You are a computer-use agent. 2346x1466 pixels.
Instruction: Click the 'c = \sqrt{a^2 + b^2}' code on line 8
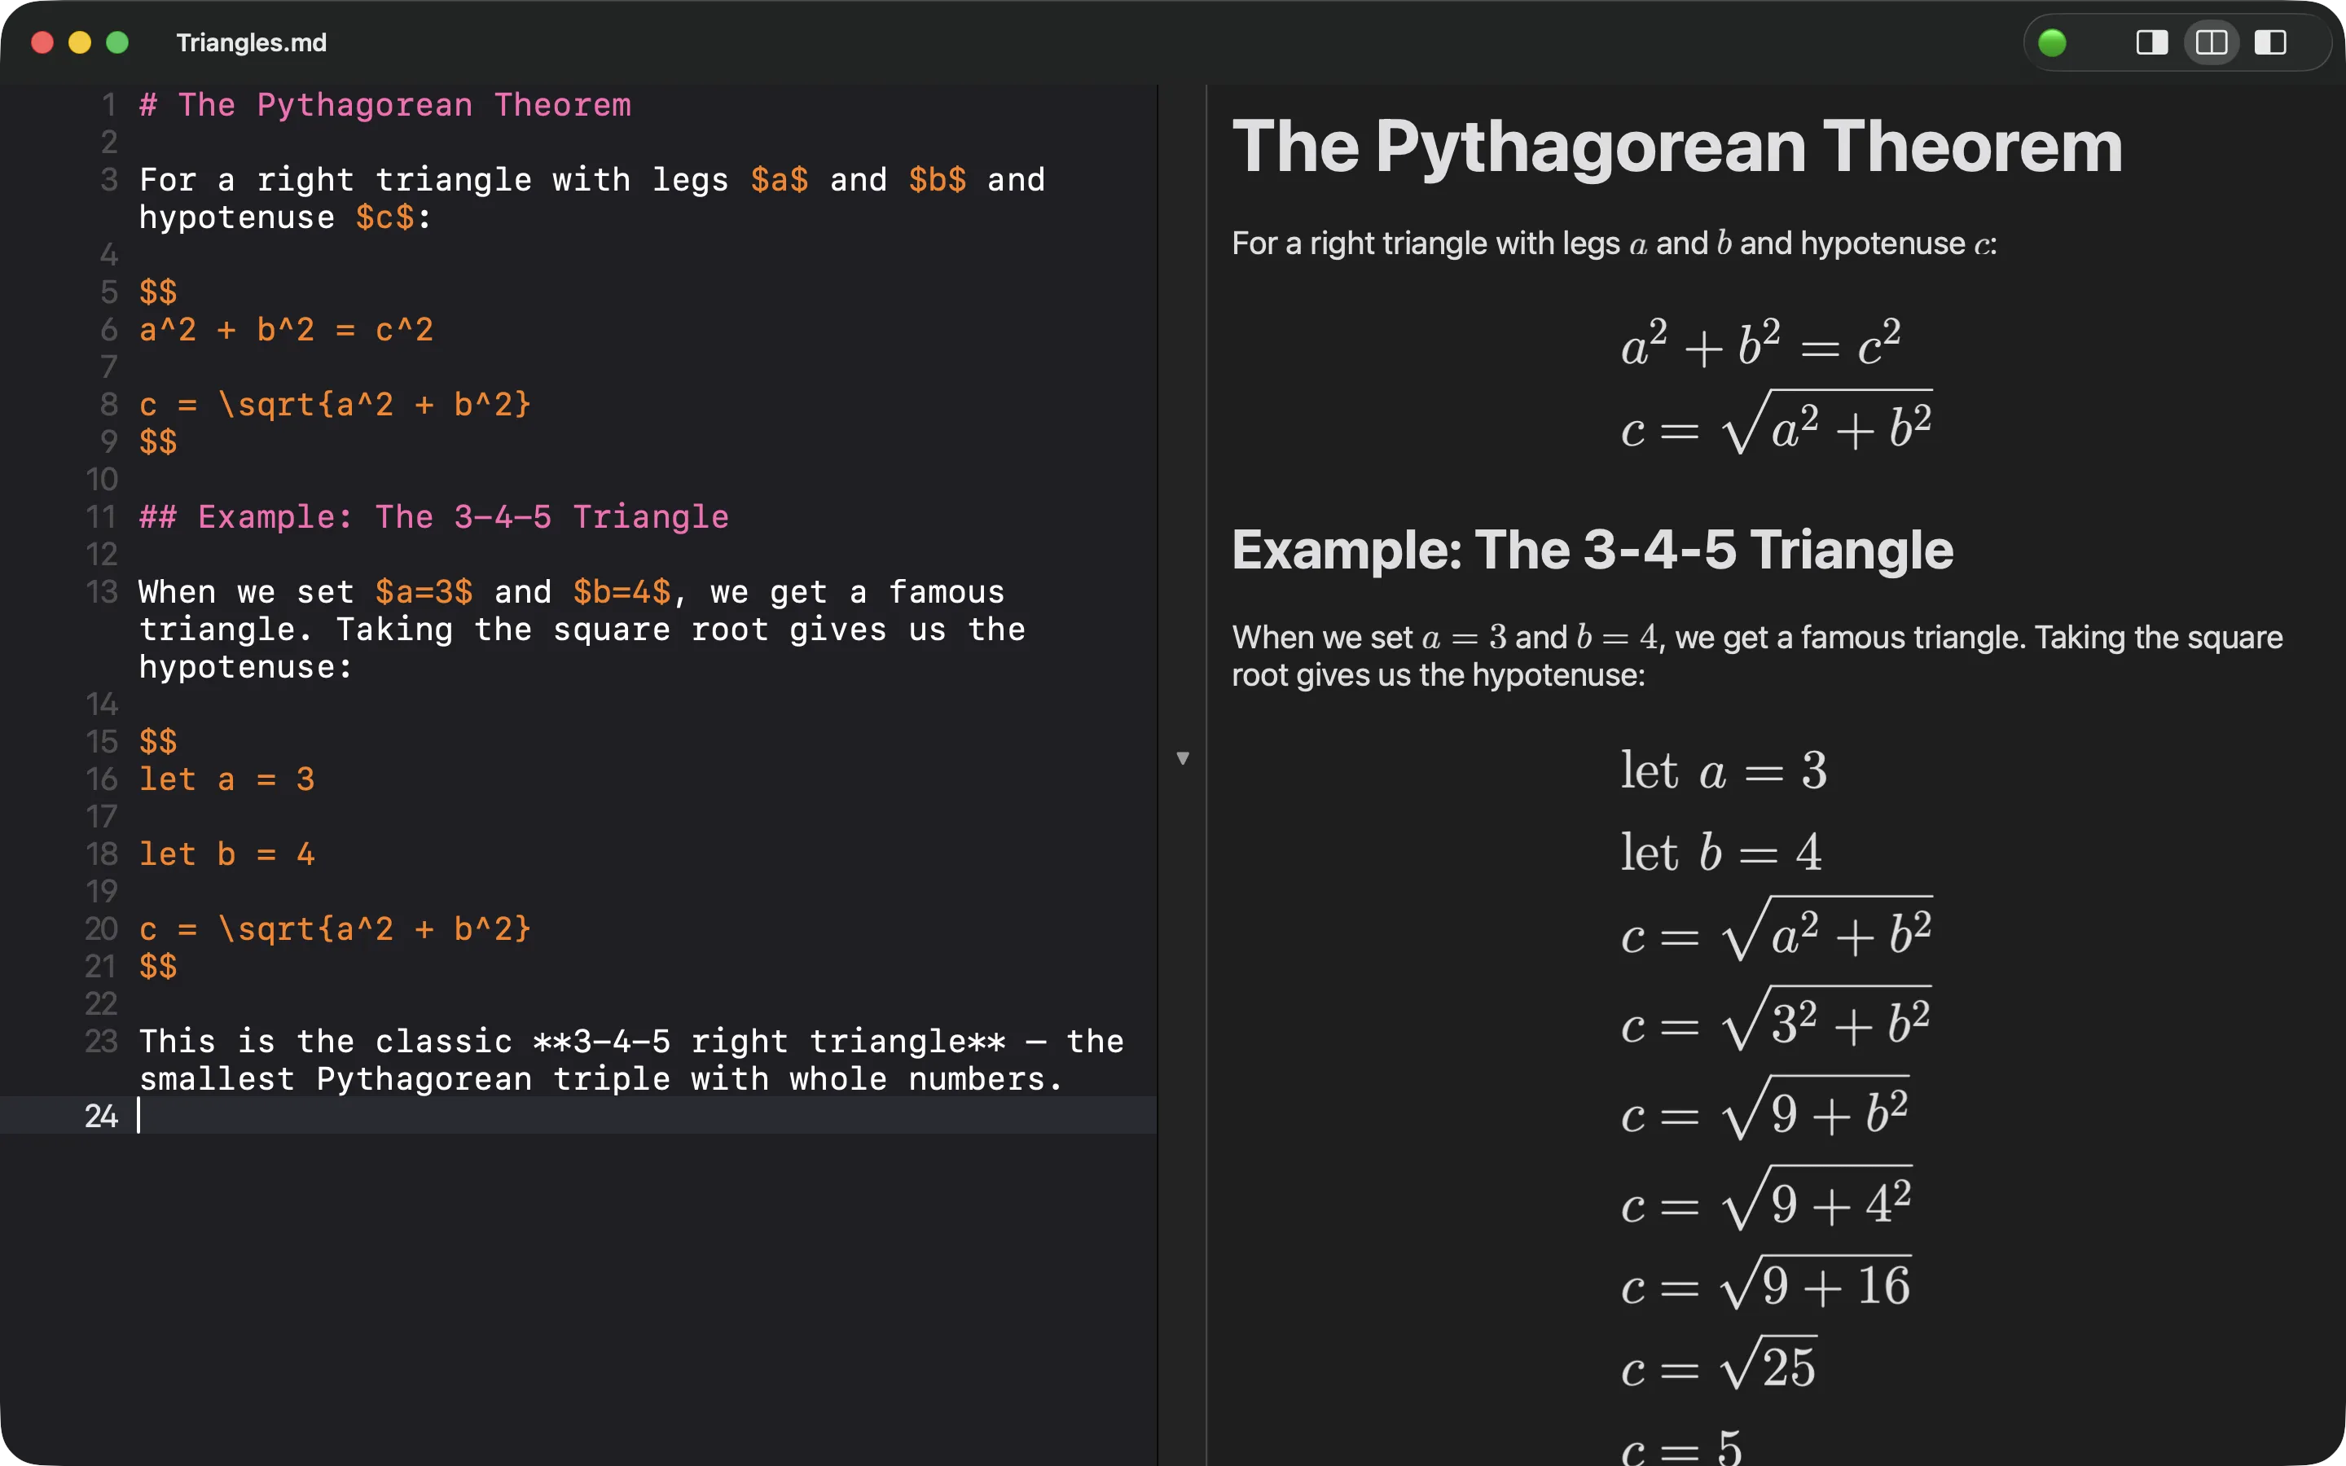coord(335,404)
